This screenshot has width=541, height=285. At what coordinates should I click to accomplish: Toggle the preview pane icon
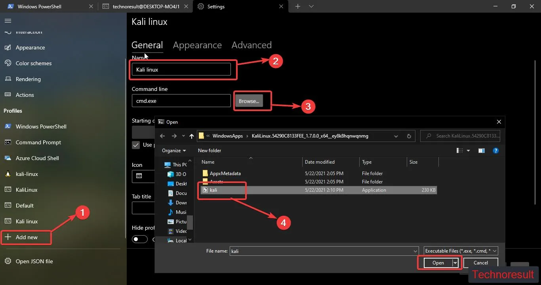coord(481,151)
